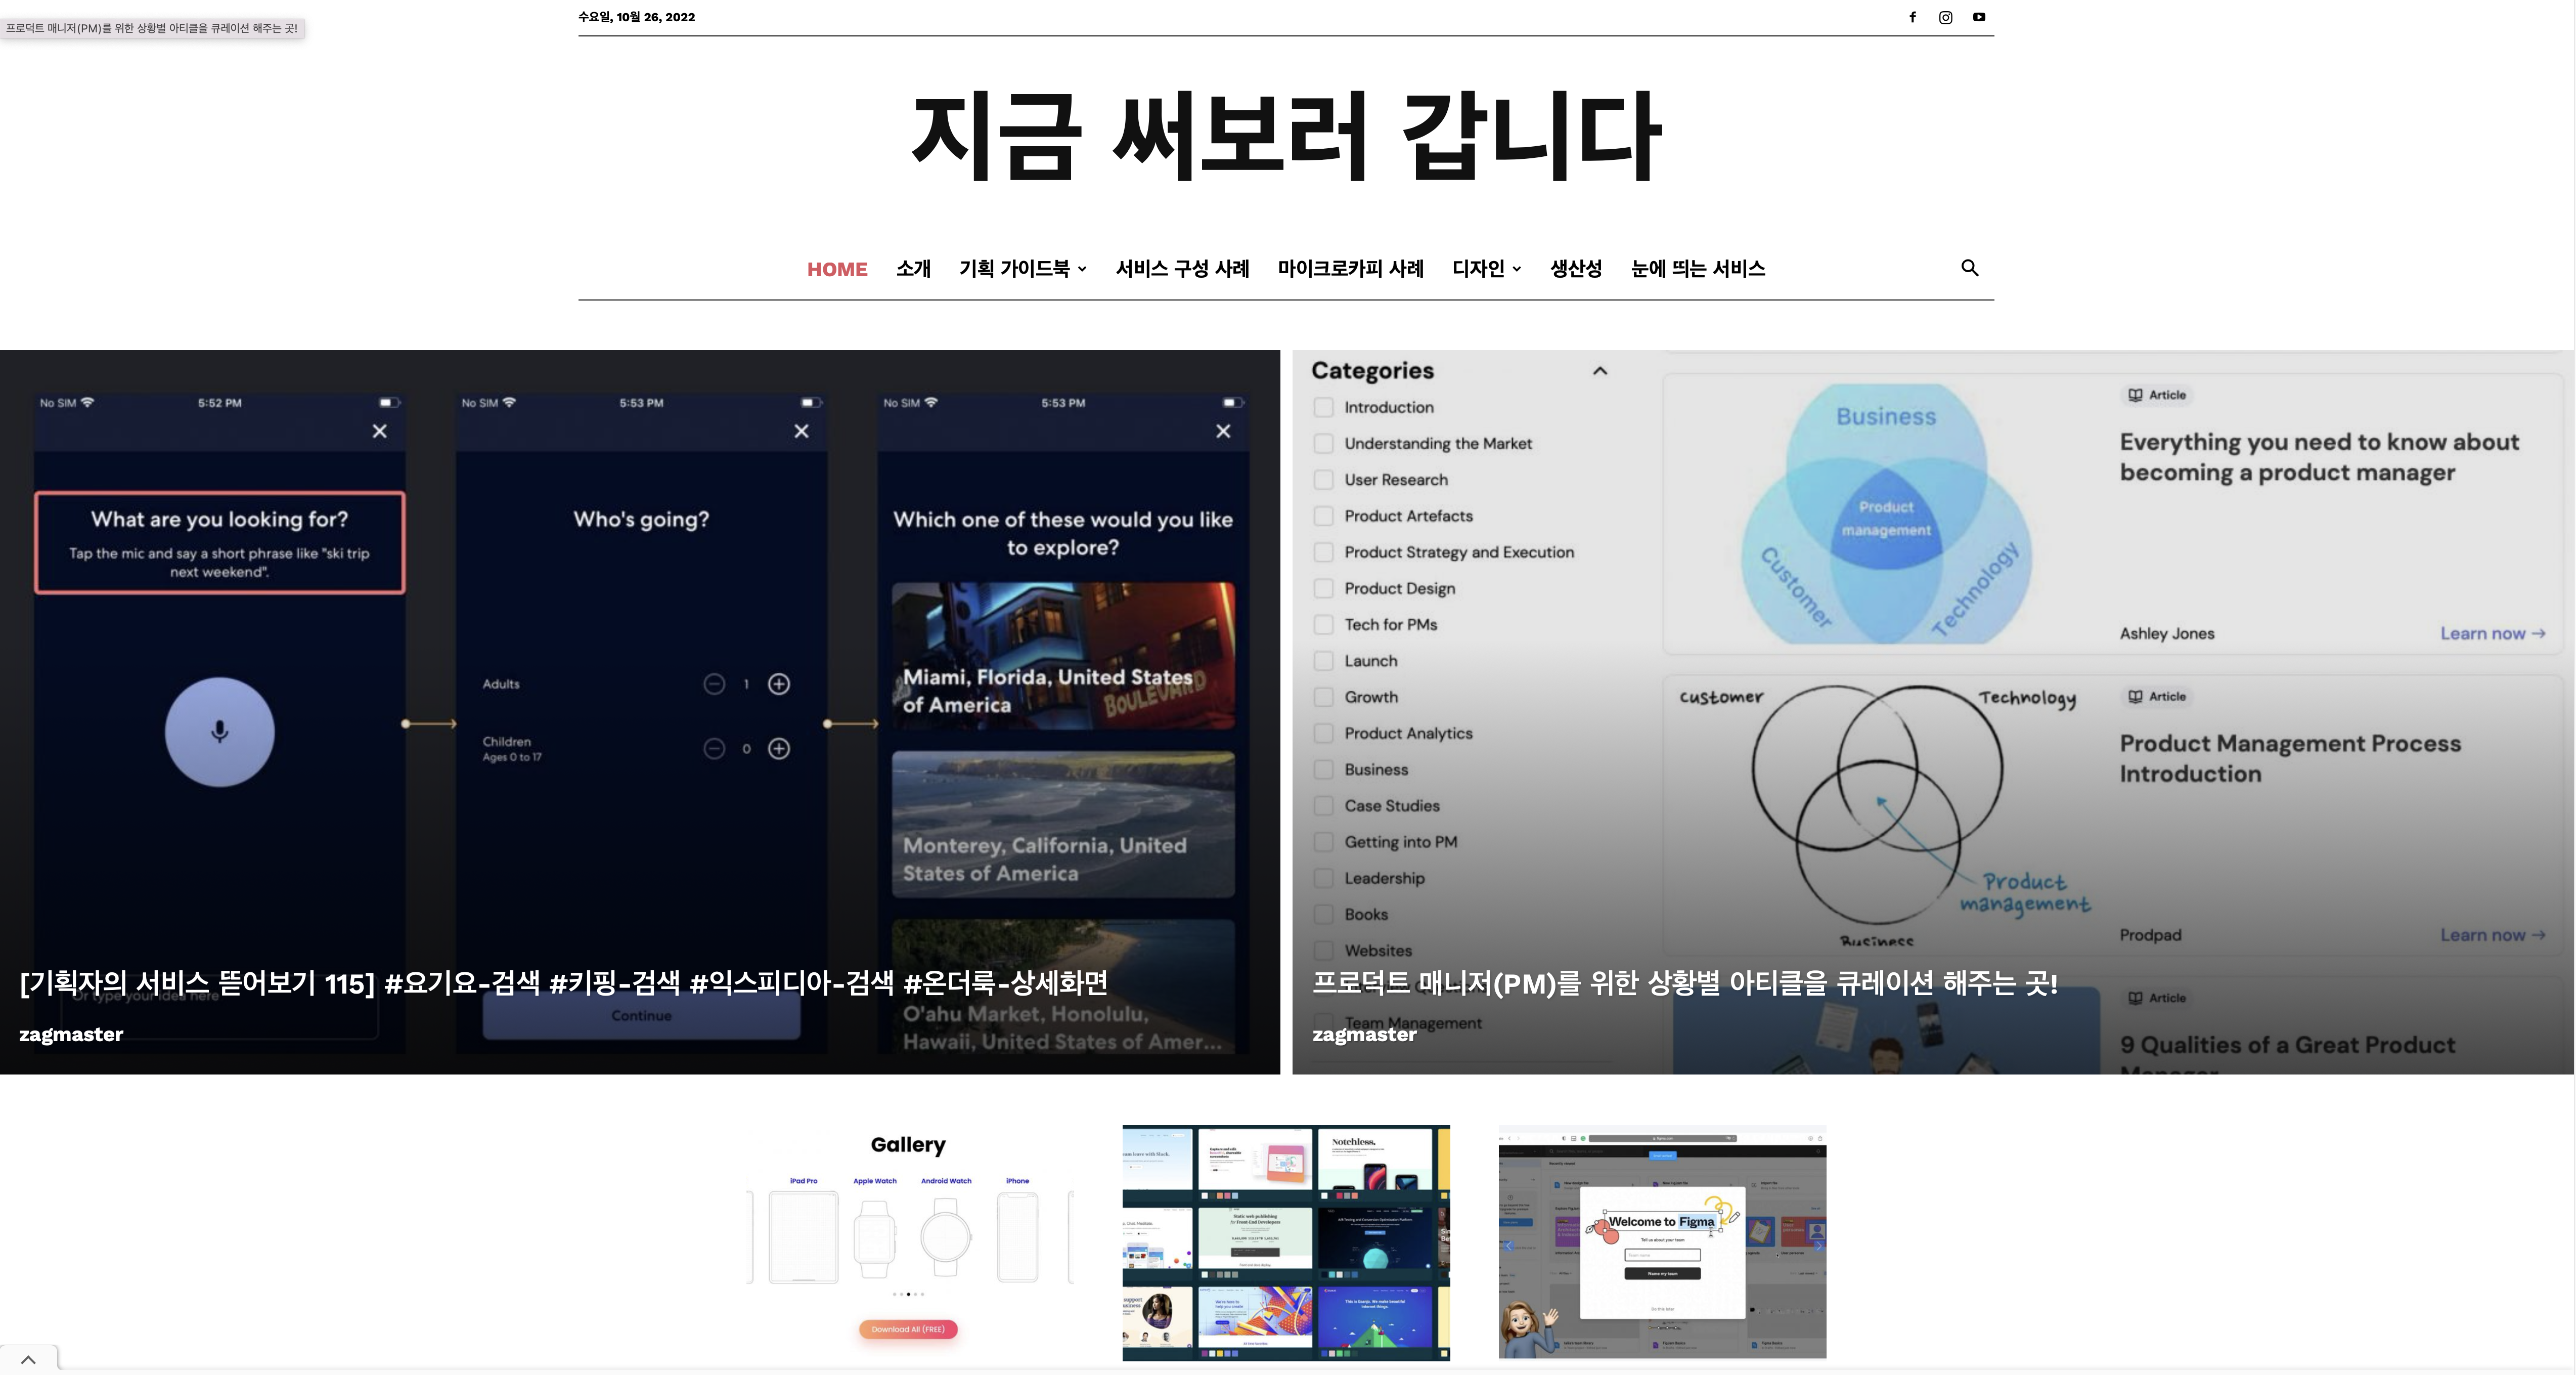
Task: Check the Leadership category
Action: [1323, 878]
